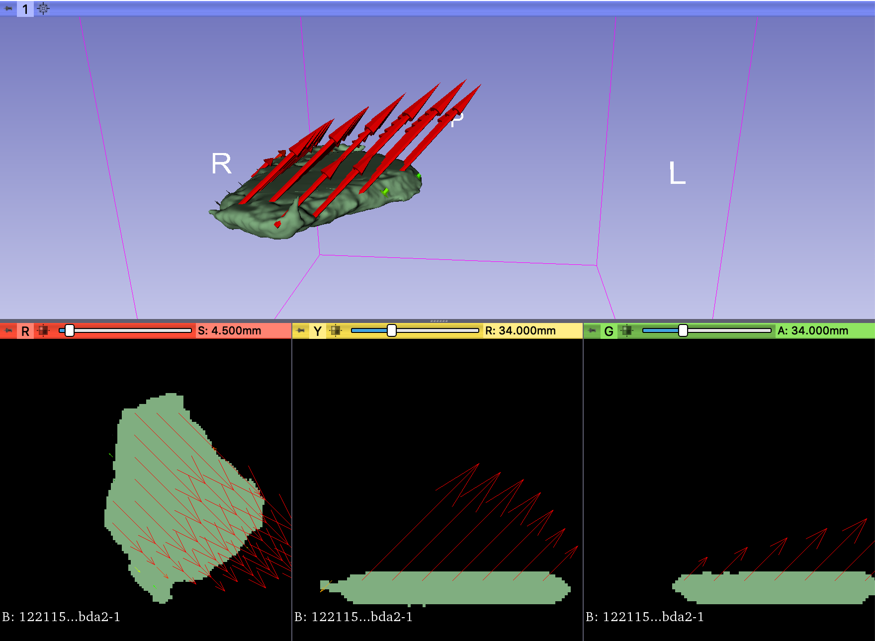The height and width of the screenshot is (641, 875).
Task: Toggle slice visibility icon in the green slice bar
Action: click(627, 330)
